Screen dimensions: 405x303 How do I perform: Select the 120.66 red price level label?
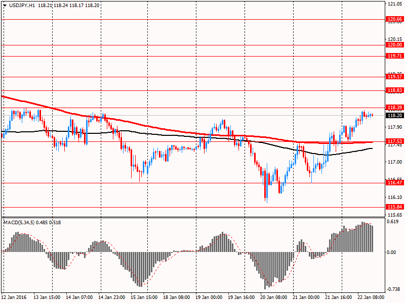[394, 20]
